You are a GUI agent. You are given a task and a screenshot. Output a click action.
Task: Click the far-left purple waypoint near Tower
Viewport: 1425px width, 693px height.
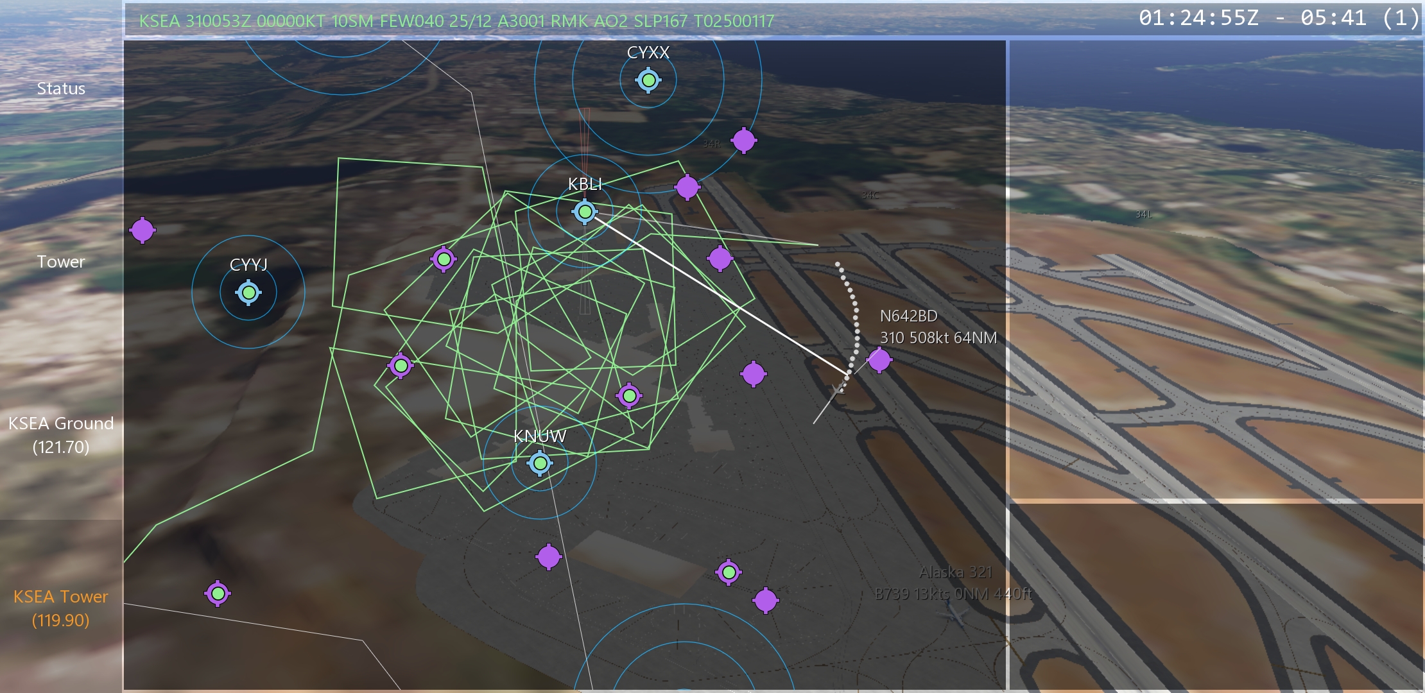142,230
